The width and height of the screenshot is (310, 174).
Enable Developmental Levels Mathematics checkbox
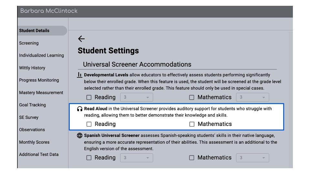click(192, 97)
